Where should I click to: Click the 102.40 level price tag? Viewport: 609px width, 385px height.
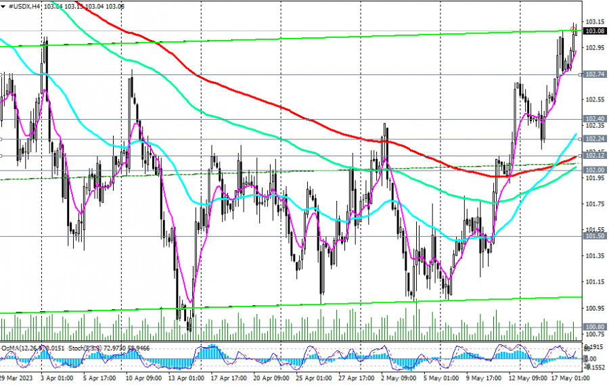tap(595, 119)
